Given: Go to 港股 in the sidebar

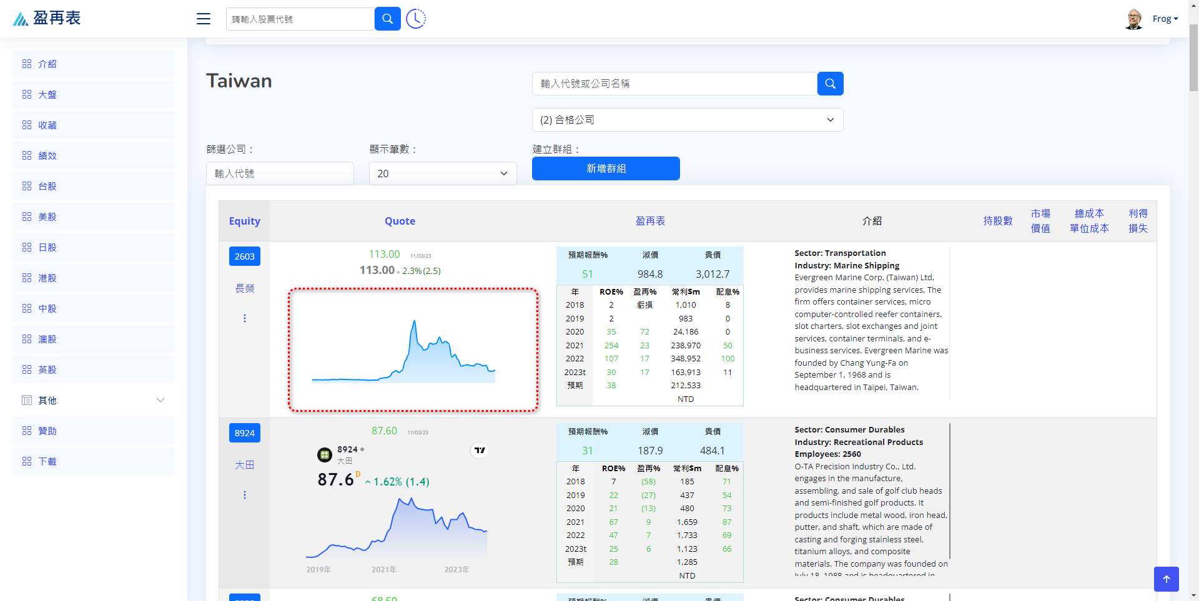Looking at the screenshot, I should pyautogui.click(x=94, y=278).
